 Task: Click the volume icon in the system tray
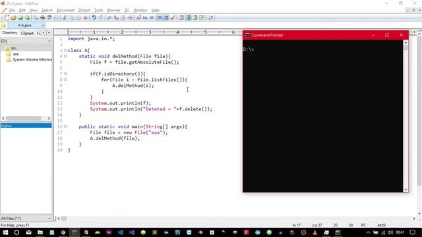(x=390, y=232)
